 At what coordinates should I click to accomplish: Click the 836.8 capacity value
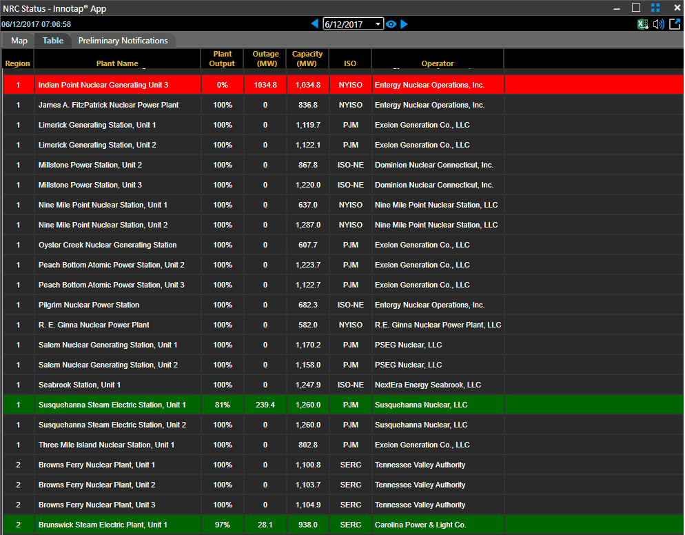click(x=308, y=105)
